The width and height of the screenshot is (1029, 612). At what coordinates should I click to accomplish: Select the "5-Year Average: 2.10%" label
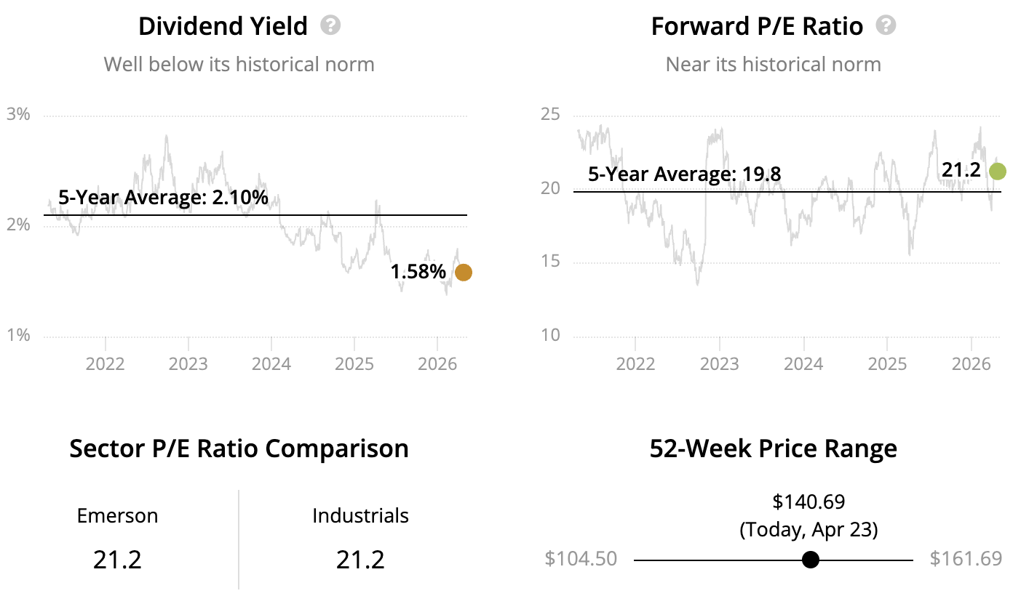163,197
